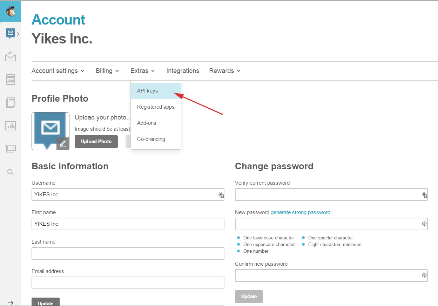Open the Templates layout sidebar icon
Screen dimensions: 438x306
click(x=11, y=80)
